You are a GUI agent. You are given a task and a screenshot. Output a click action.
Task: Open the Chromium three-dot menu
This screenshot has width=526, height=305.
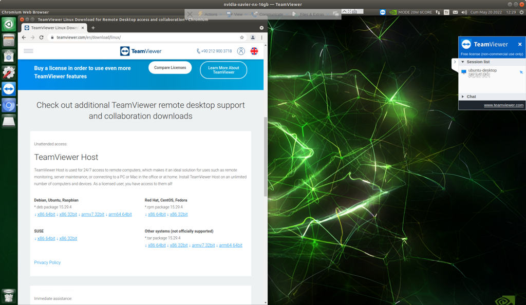(x=261, y=37)
